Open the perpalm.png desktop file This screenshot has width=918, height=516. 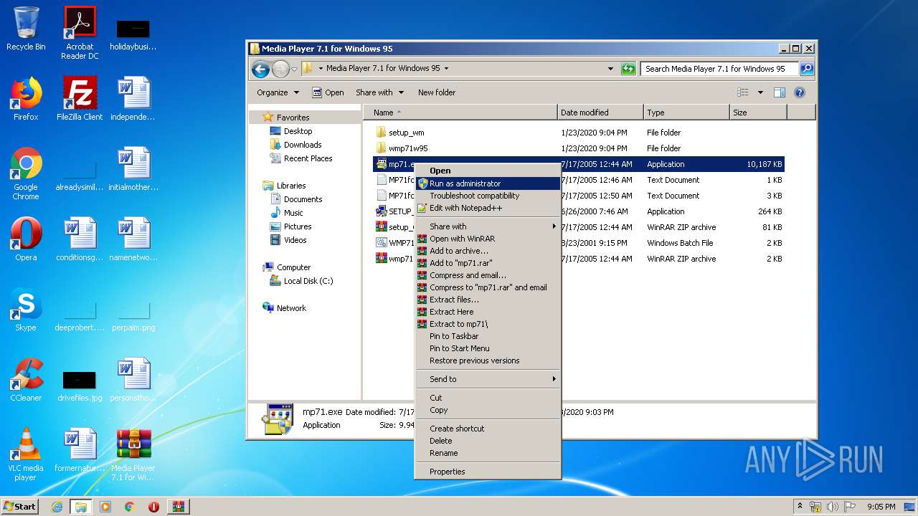pyautogui.click(x=133, y=315)
